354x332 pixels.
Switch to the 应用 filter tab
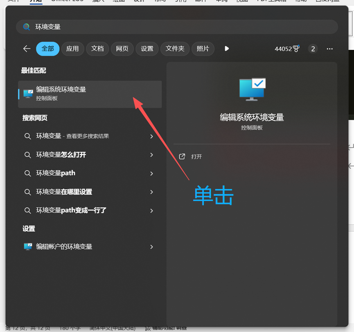click(x=72, y=49)
